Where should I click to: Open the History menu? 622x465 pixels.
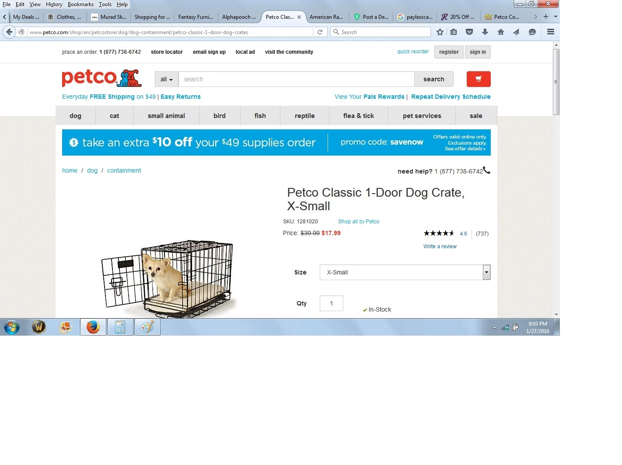pos(54,4)
